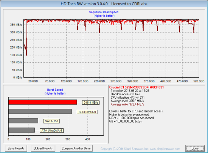Click the Average write 372.4 MB/s line
The height and width of the screenshot is (153, 208).
coord(127,104)
